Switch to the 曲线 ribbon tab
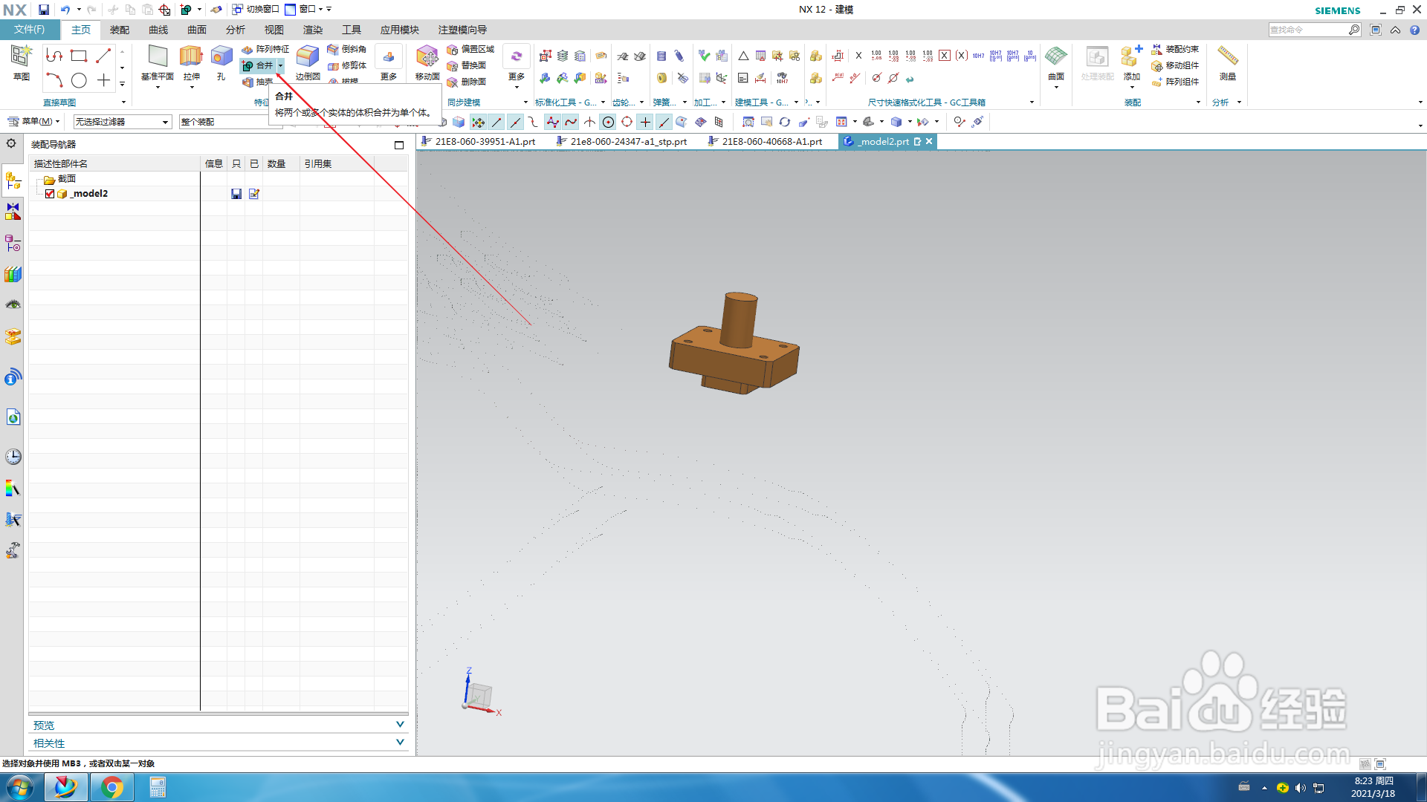The height and width of the screenshot is (802, 1427). [x=158, y=30]
